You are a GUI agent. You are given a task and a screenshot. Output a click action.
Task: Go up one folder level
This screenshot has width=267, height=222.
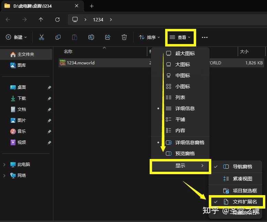[x=41, y=20]
